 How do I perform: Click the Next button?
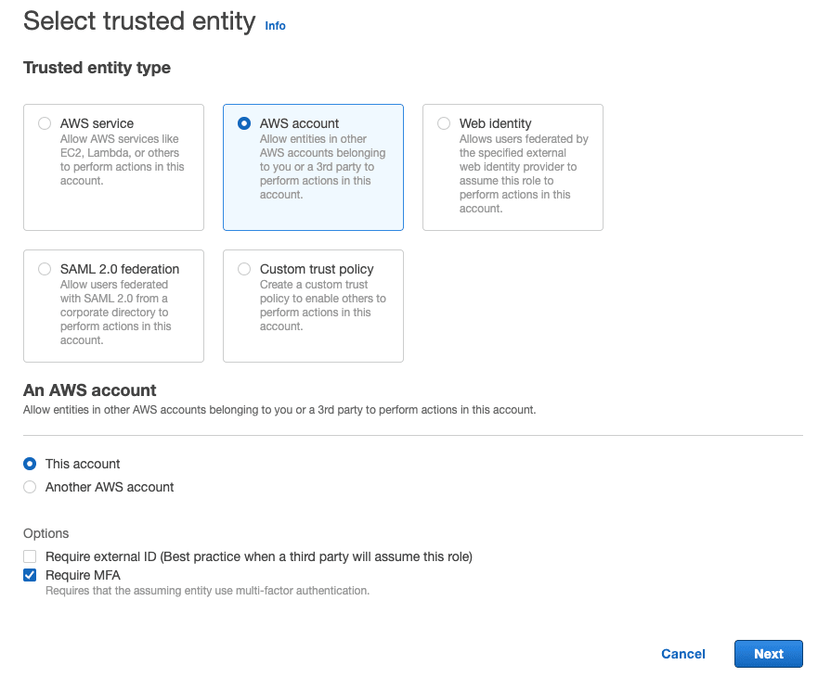click(768, 653)
